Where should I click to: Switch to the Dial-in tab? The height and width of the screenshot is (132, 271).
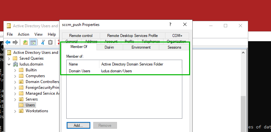(109, 47)
